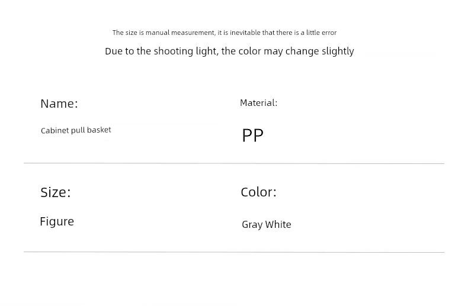
Task: Click the word "White" in the color value
Action: coord(278,225)
